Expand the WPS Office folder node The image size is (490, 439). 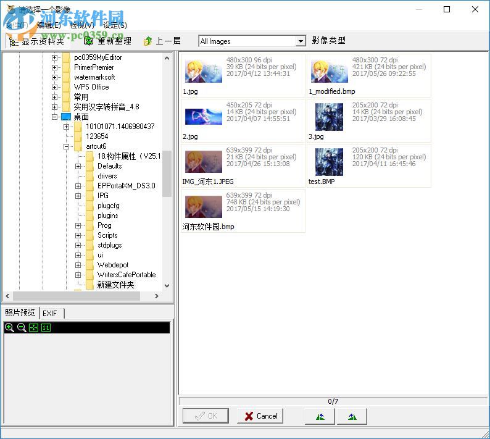click(54, 87)
